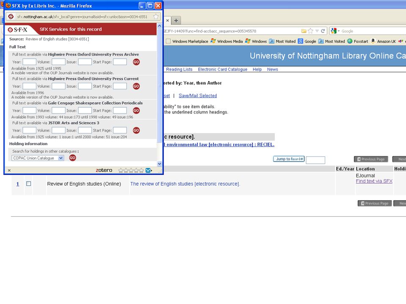Click the upper Previous Page button
Screen dimensions: 406x304
[371, 159]
